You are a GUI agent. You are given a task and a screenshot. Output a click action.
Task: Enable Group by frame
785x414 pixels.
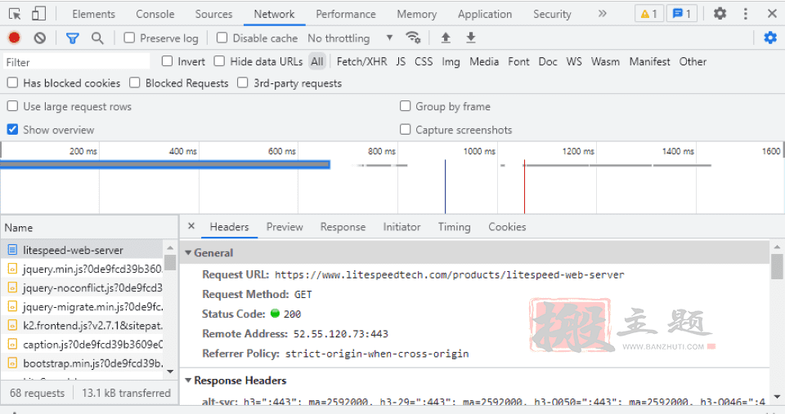point(405,106)
